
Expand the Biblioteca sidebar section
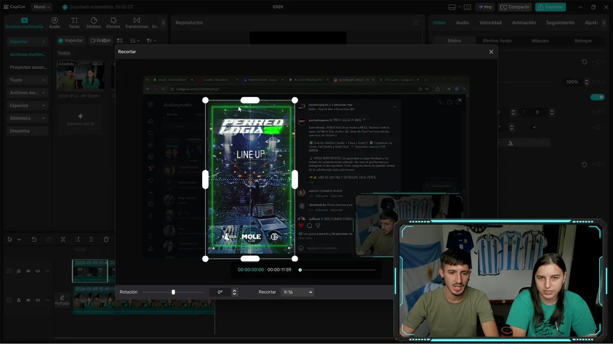(28, 118)
